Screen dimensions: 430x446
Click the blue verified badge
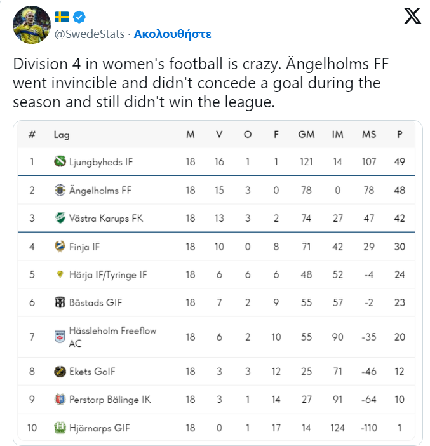click(x=79, y=17)
